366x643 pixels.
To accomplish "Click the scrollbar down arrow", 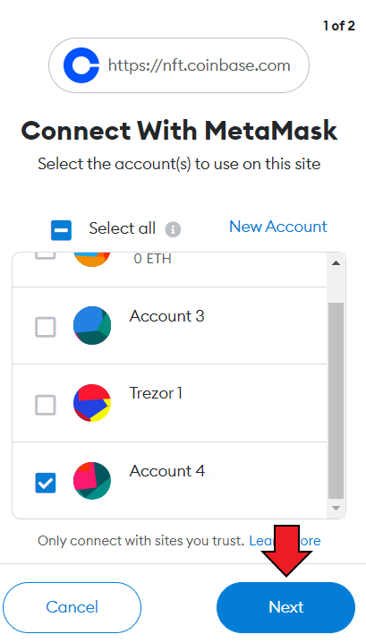I will [x=336, y=508].
